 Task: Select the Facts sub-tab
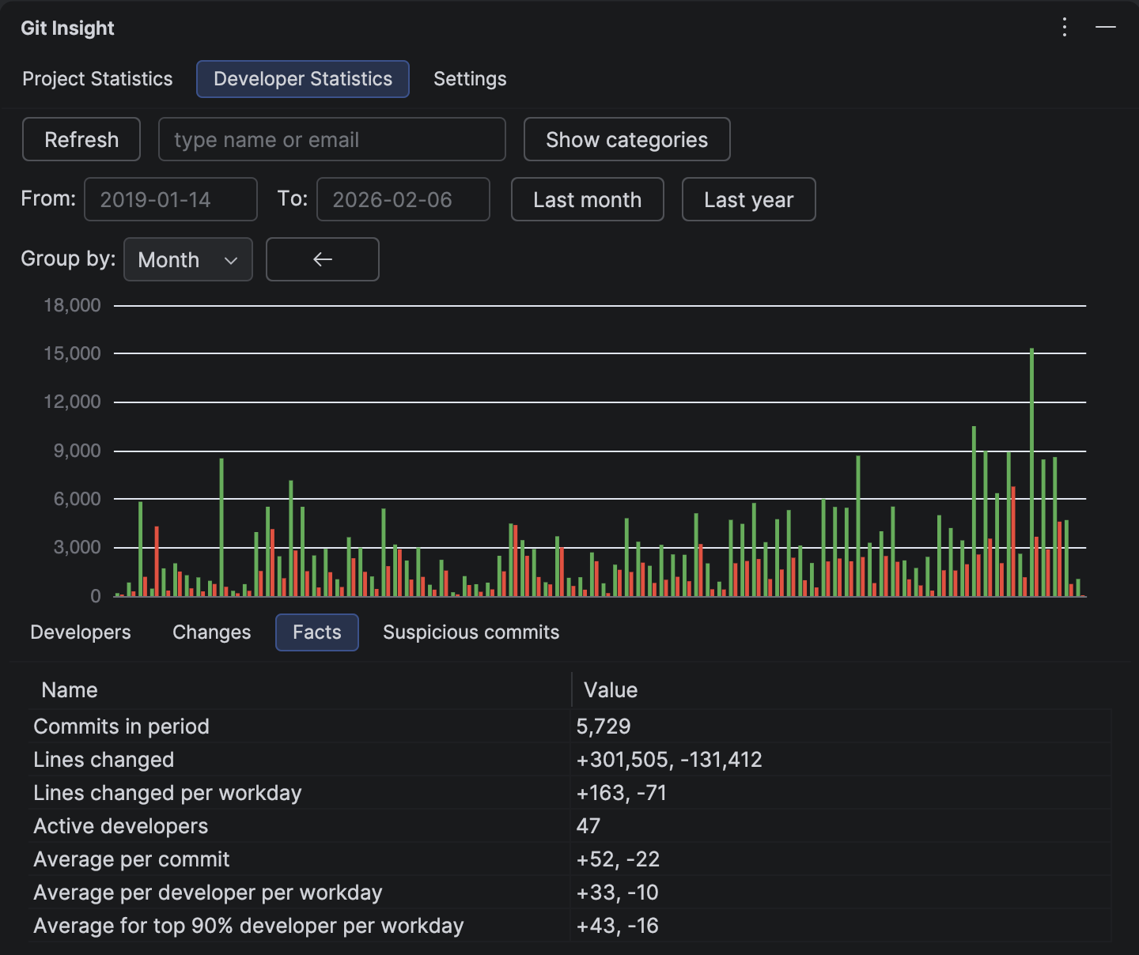316,632
